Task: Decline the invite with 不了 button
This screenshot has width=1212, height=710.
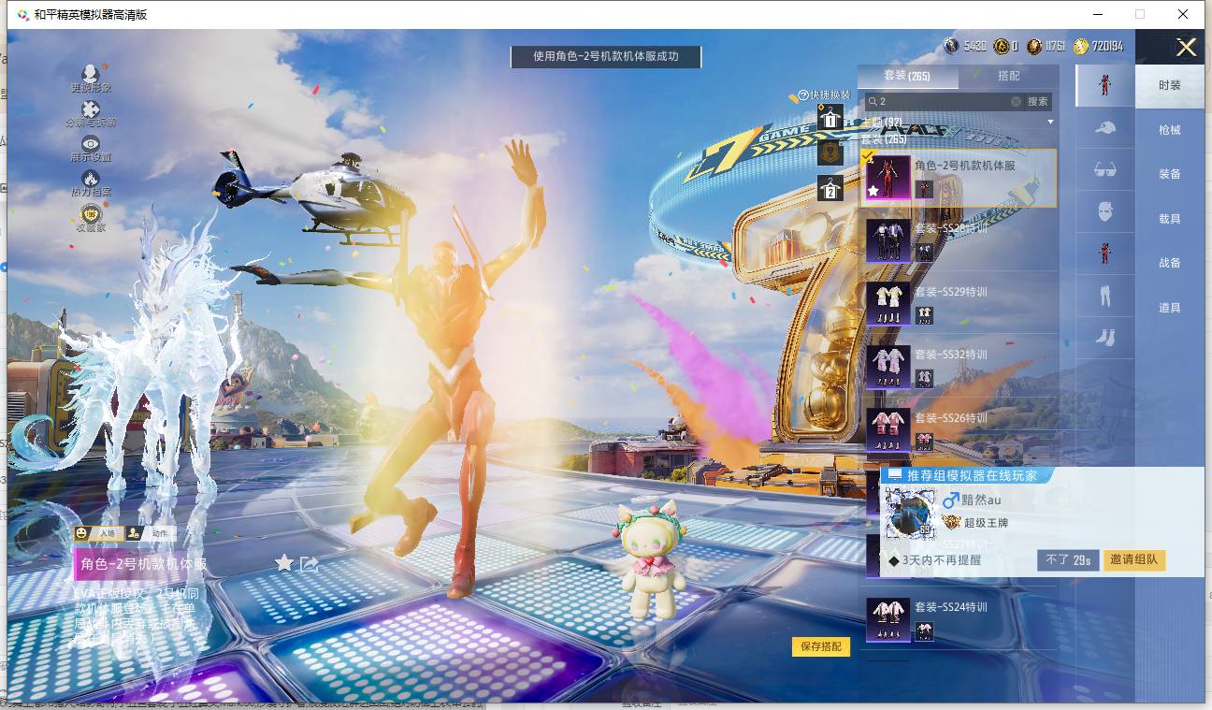Action: (1068, 560)
